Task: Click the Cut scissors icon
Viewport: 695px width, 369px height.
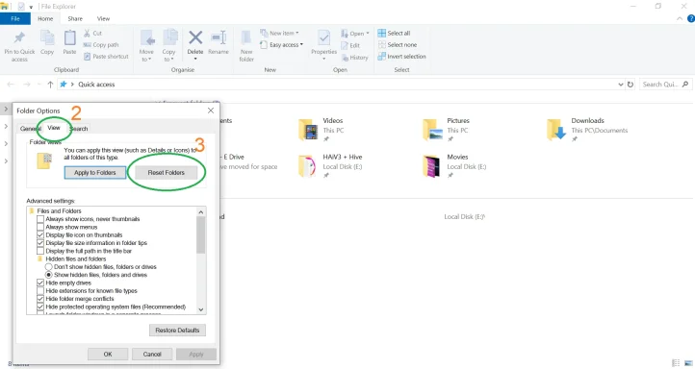Action: [x=87, y=34]
